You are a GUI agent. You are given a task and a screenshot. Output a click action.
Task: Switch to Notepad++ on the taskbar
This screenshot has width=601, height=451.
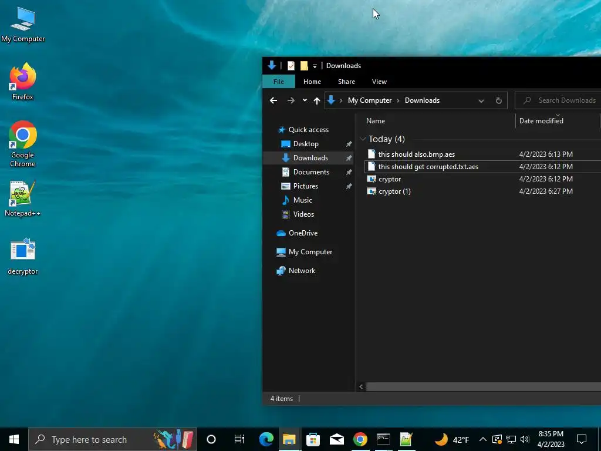[406, 439]
